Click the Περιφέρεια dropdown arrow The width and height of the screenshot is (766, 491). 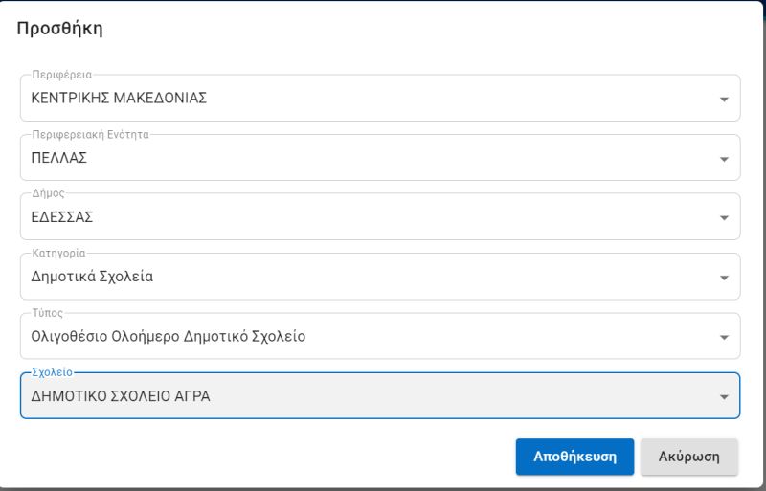point(724,99)
